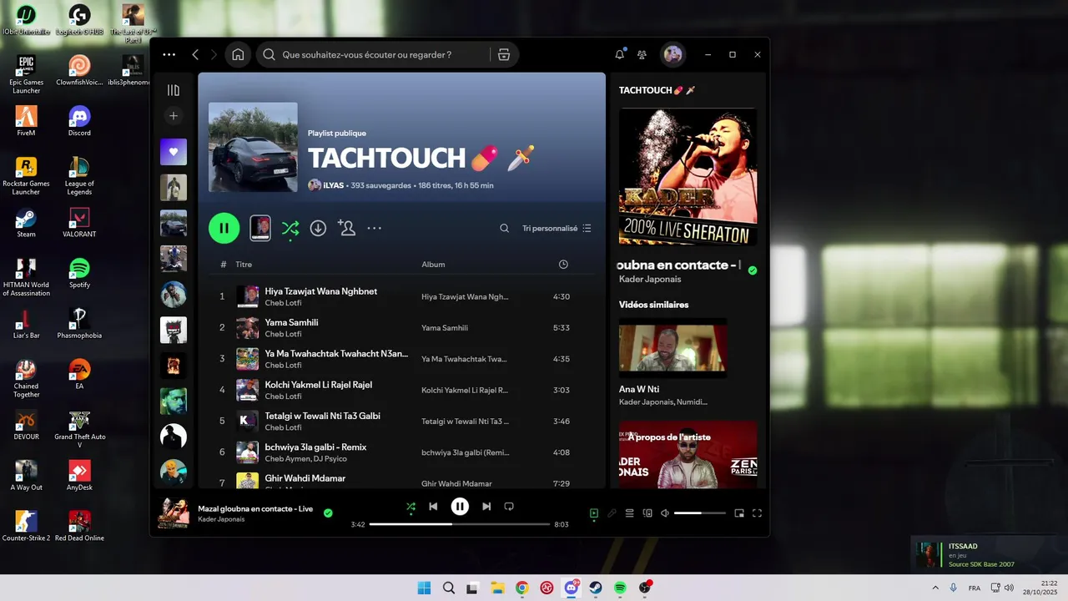The image size is (1068, 601).
Task: Open the TACHTOUCH playlist cover image
Action: [253, 148]
